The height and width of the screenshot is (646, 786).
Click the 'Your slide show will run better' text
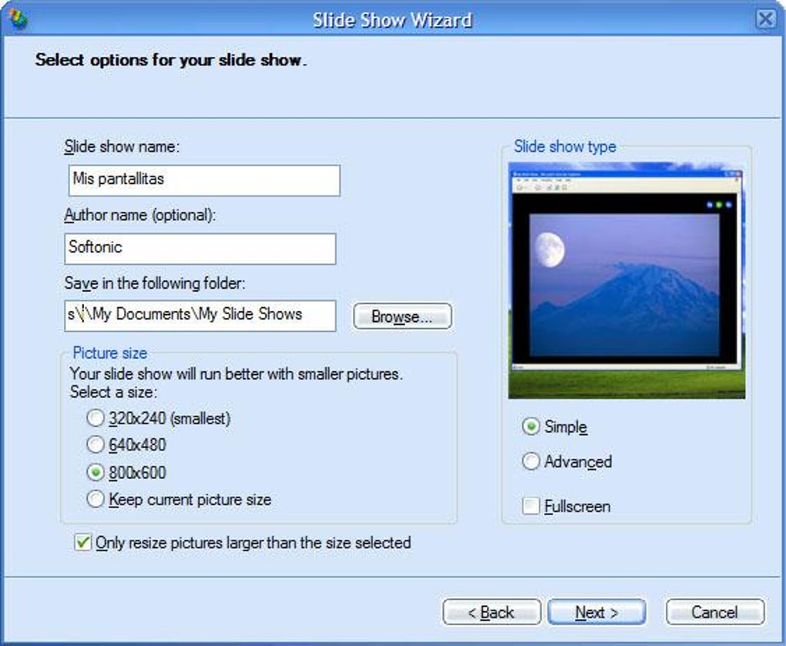tap(236, 373)
